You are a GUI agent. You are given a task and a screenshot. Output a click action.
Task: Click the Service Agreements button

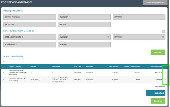[x=155, y=3]
